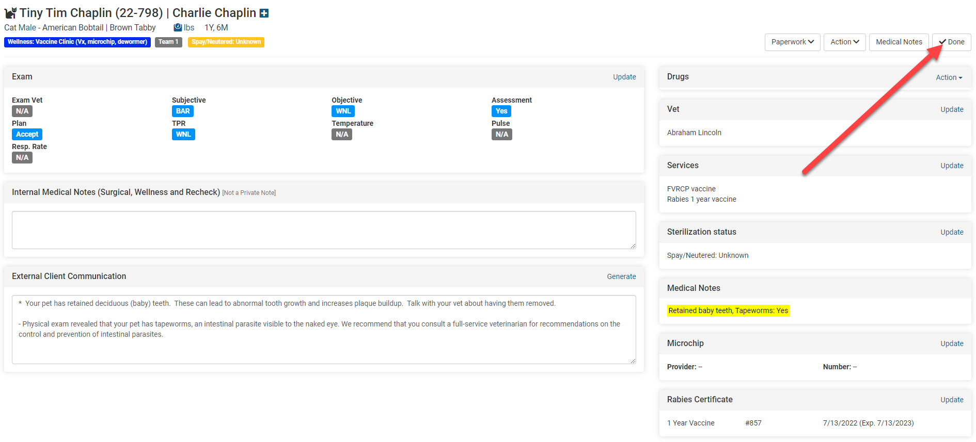Open the Drugs panel Action menu

click(949, 77)
